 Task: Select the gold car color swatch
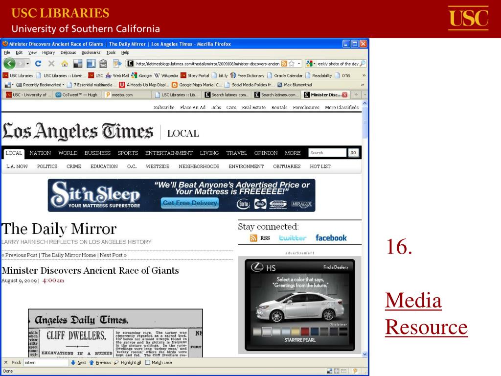click(296, 331)
